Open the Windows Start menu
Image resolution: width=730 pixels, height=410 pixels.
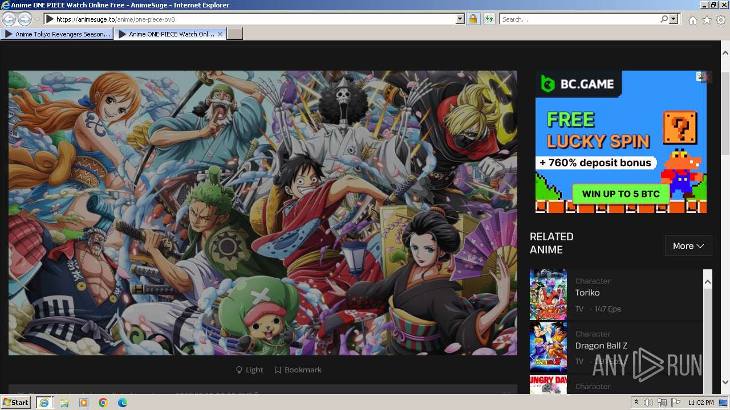tap(16, 403)
